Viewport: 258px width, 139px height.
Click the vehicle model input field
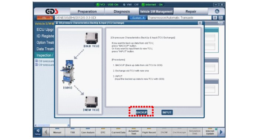click(x=91, y=18)
